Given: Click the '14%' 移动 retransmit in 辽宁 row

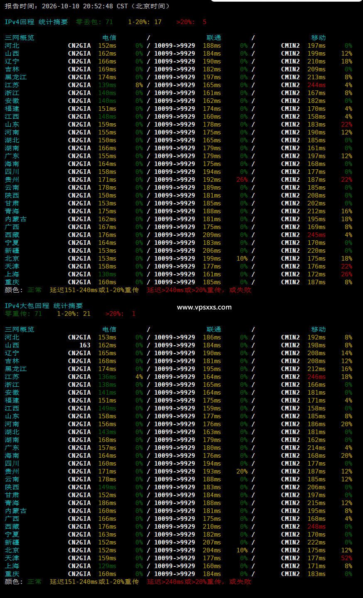Looking at the screenshot, I should [346, 353].
